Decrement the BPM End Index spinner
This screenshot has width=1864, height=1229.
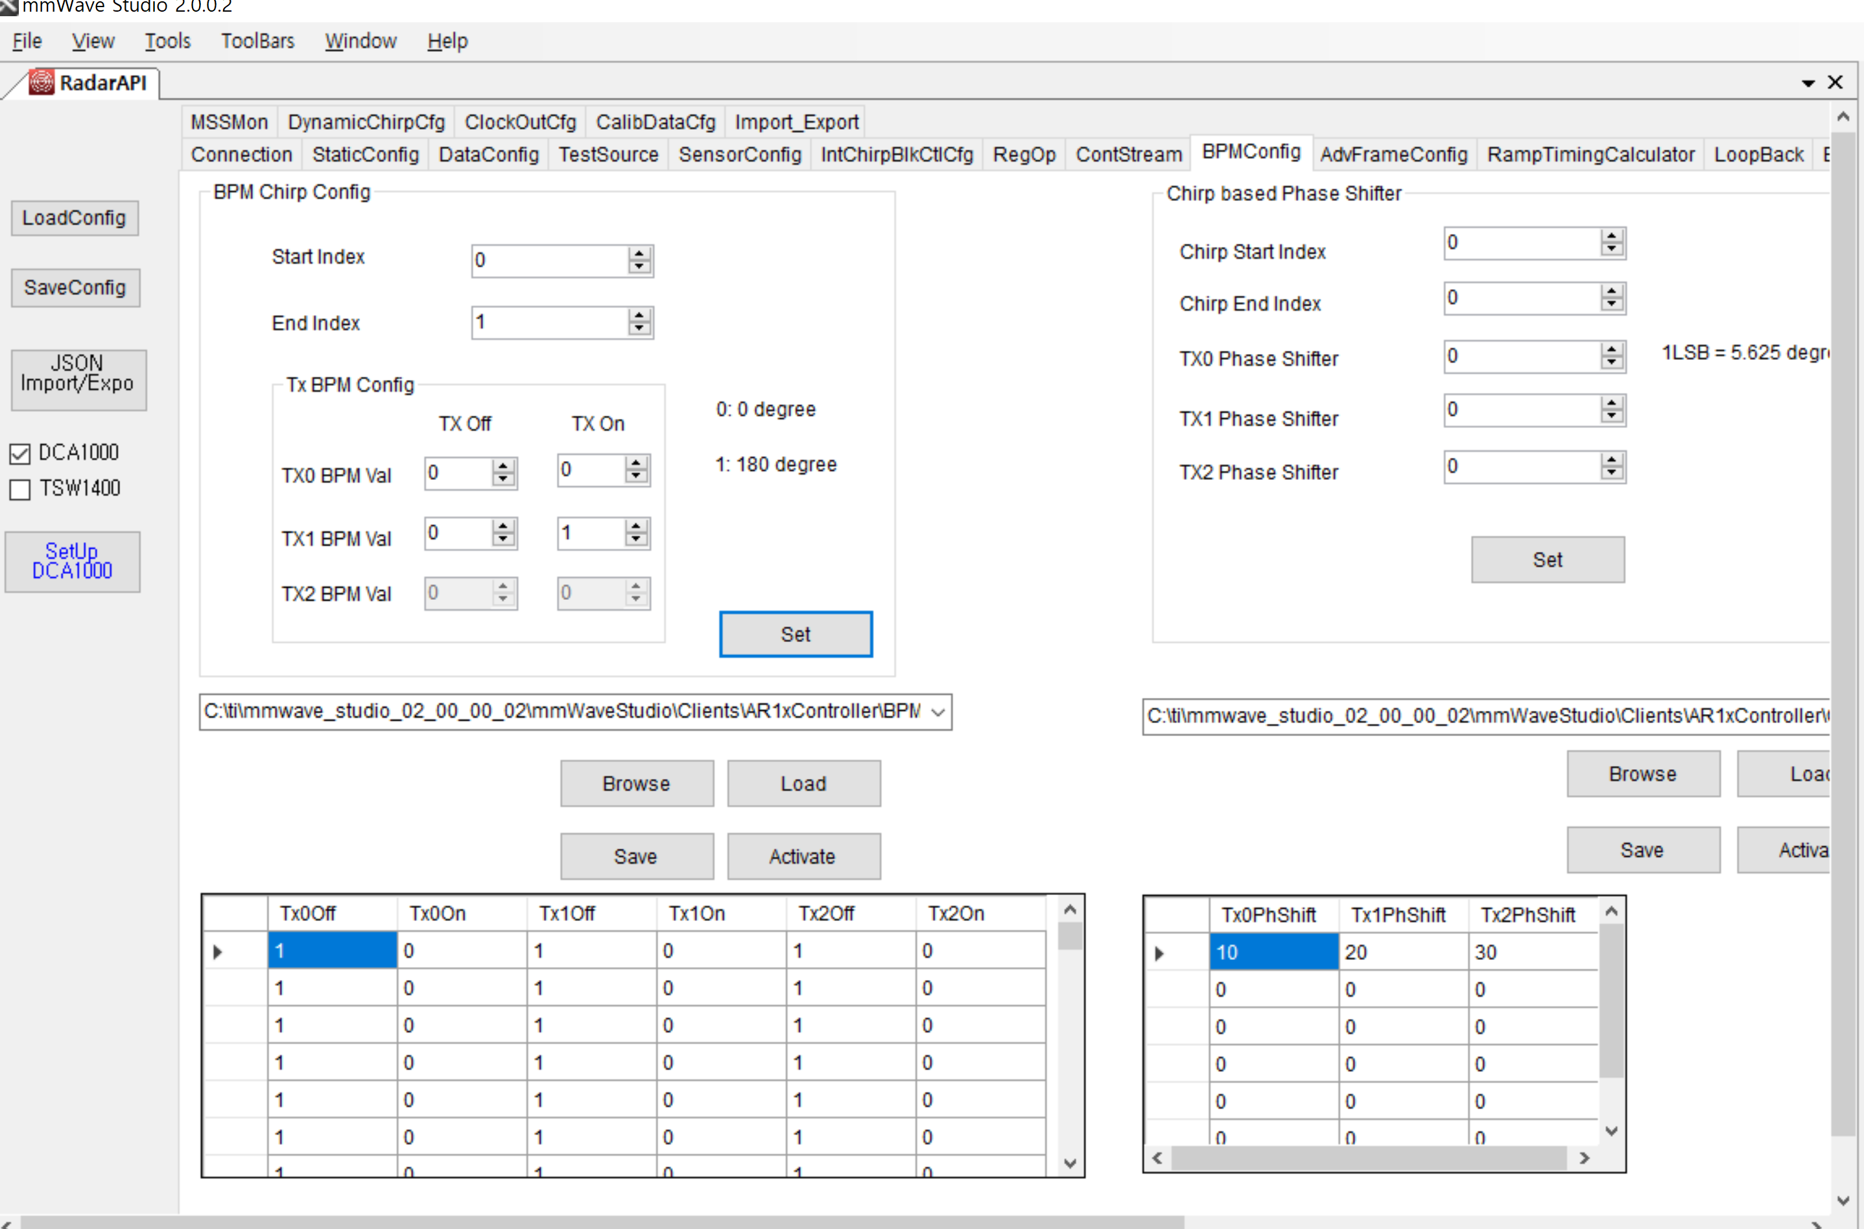tap(639, 328)
